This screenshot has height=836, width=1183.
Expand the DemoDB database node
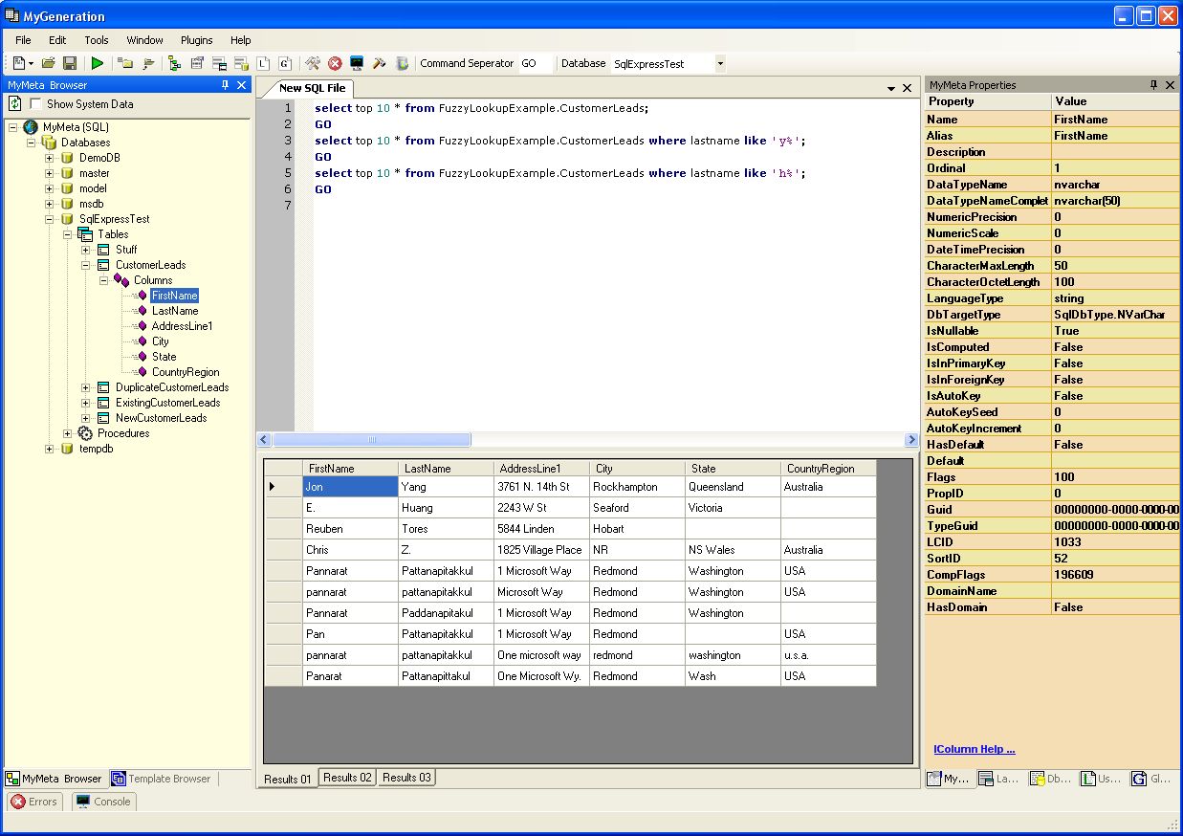point(50,157)
